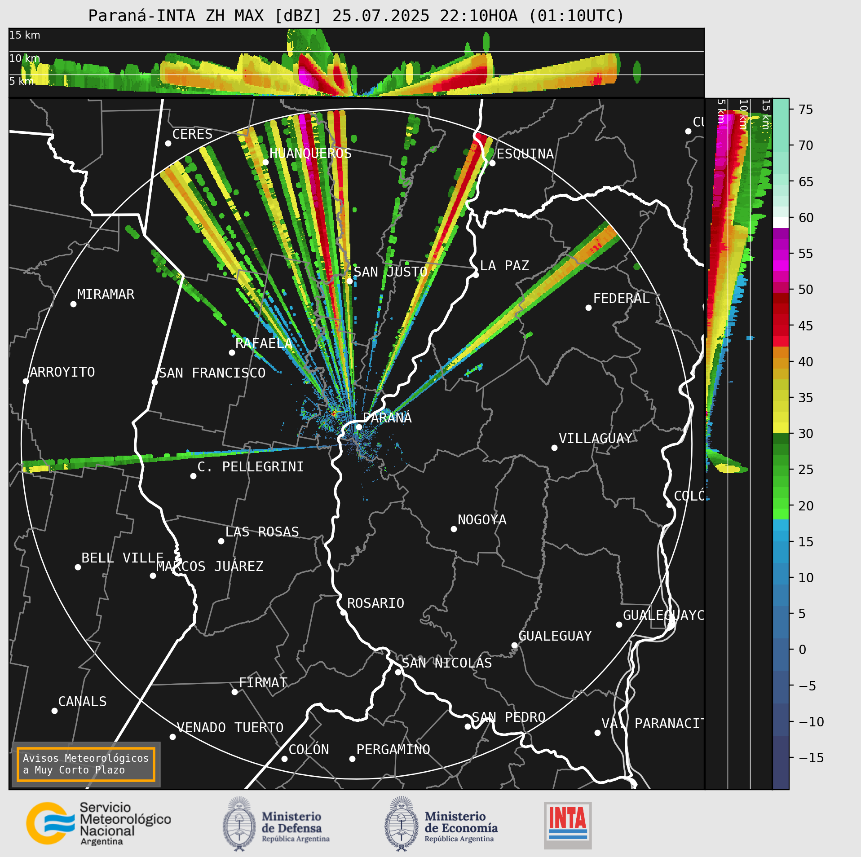Click the radar title text Paraná-INTA ZH MAX
This screenshot has width=861, height=857.
205,16
